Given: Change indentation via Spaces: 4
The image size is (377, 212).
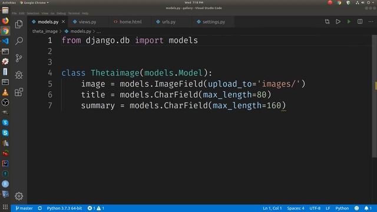Looking at the screenshot, I should (296, 208).
